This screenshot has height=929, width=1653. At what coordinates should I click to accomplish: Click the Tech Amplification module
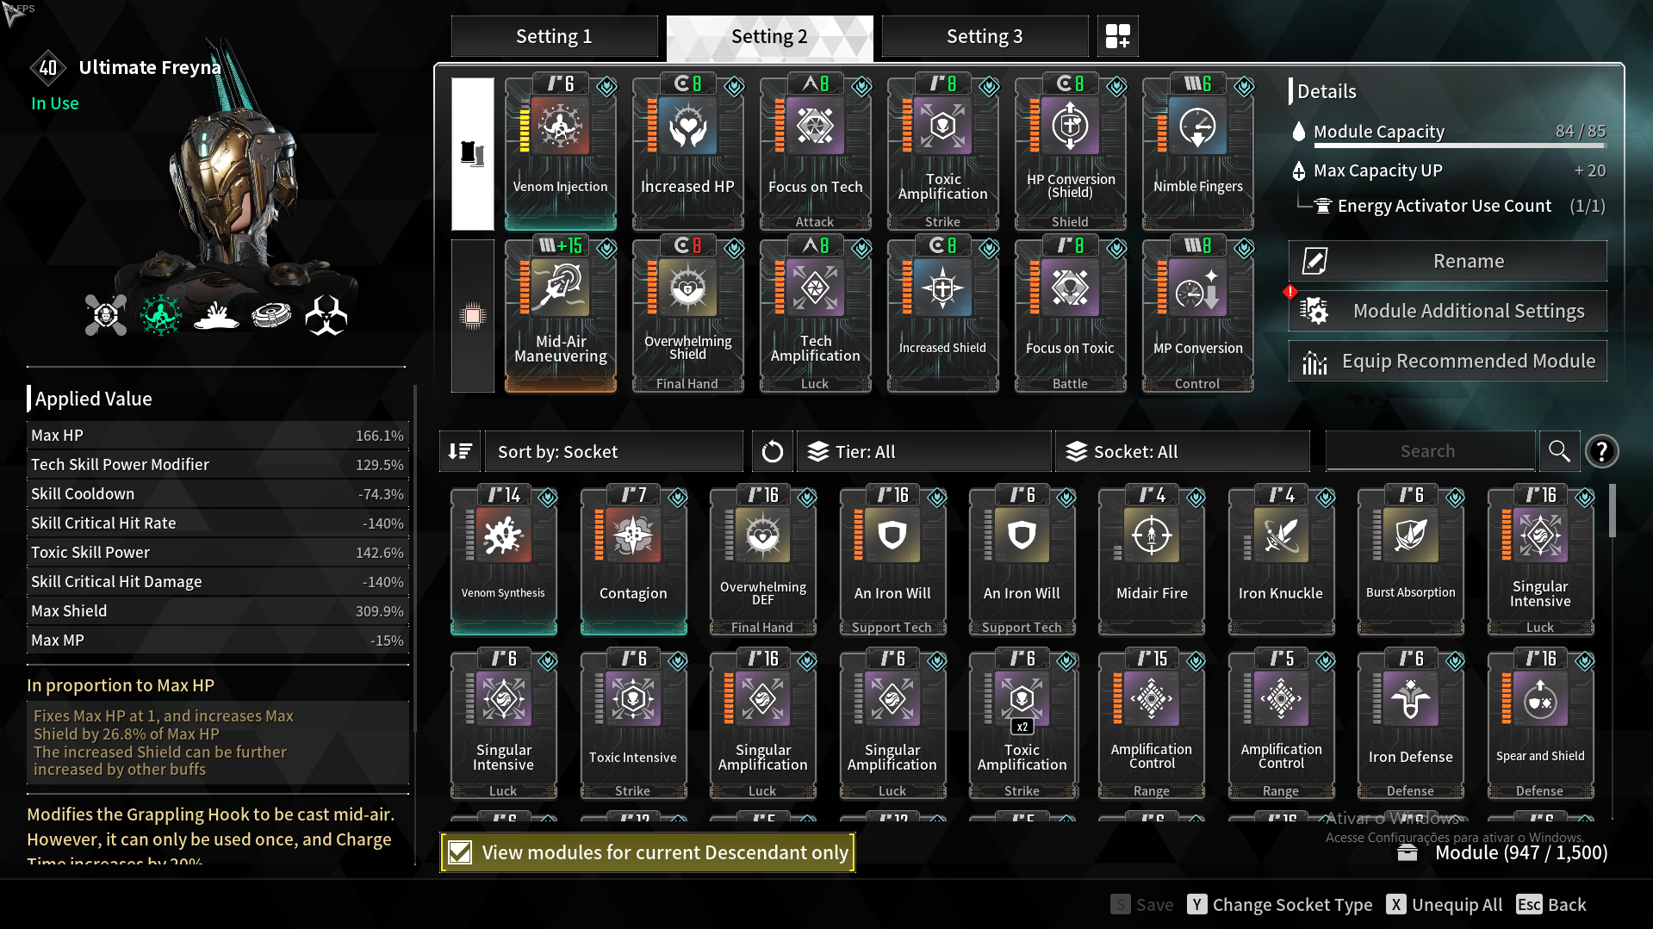815,315
